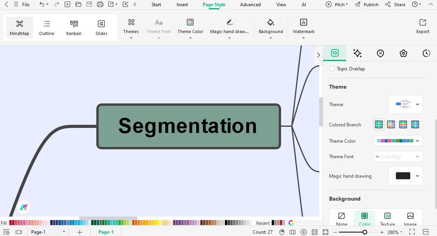Click the pie chart icon in status bar
The image size is (437, 236).
click(282, 232)
